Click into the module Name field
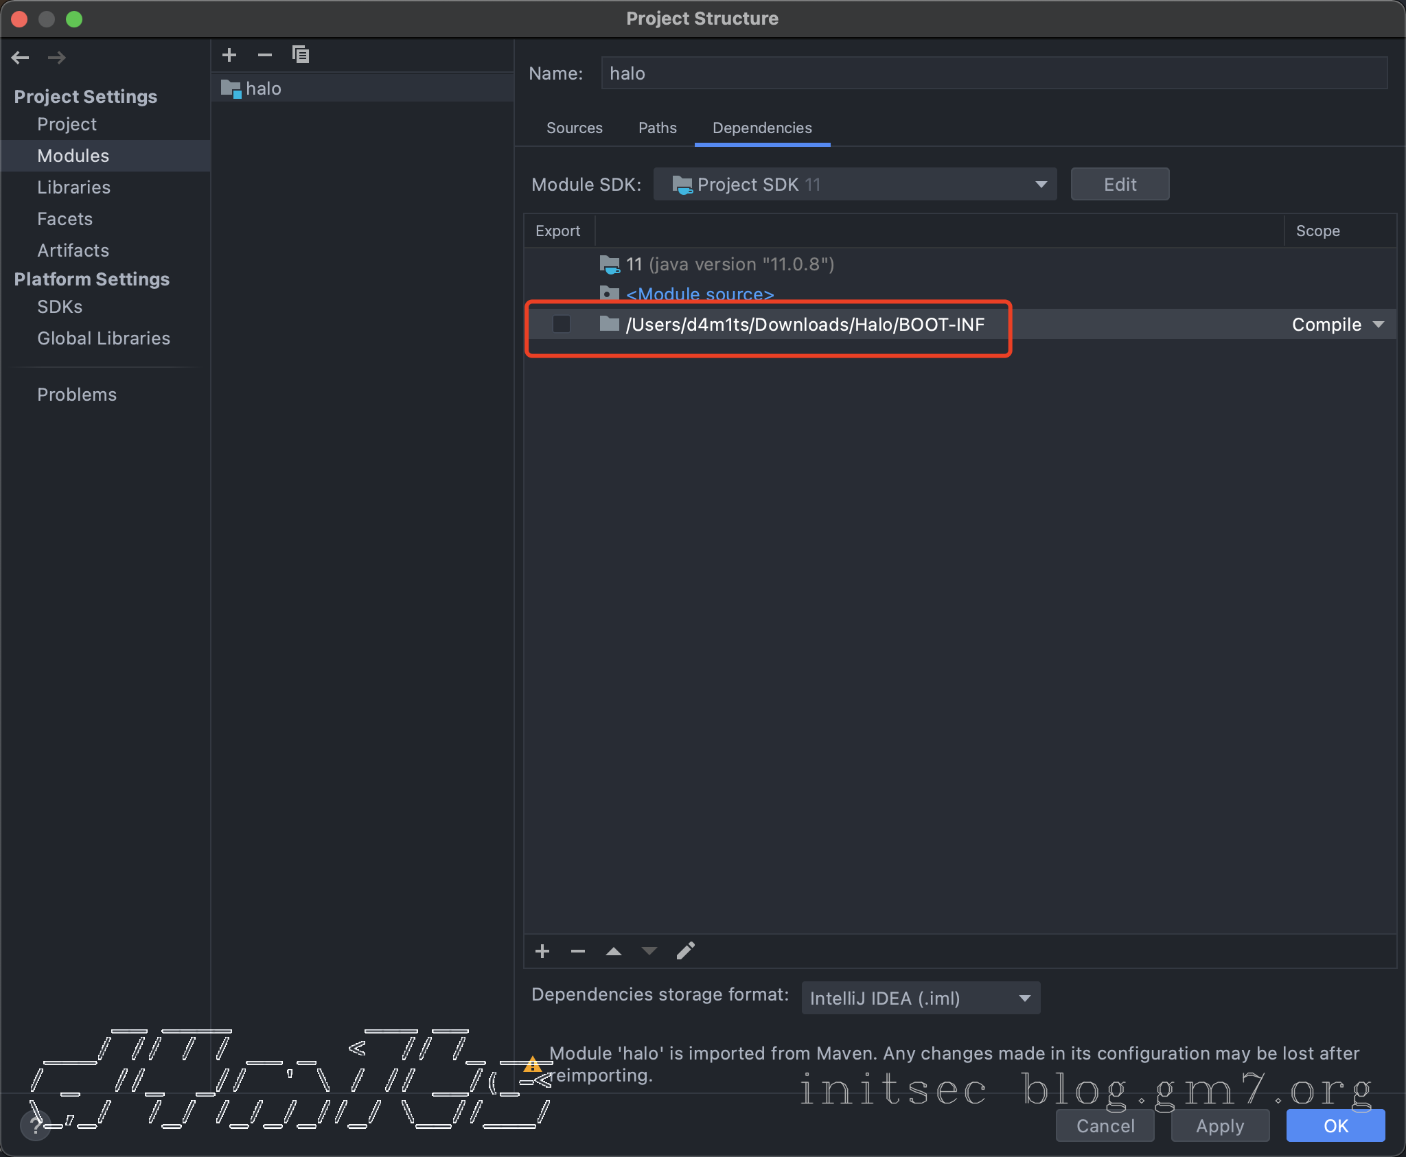 [x=993, y=73]
